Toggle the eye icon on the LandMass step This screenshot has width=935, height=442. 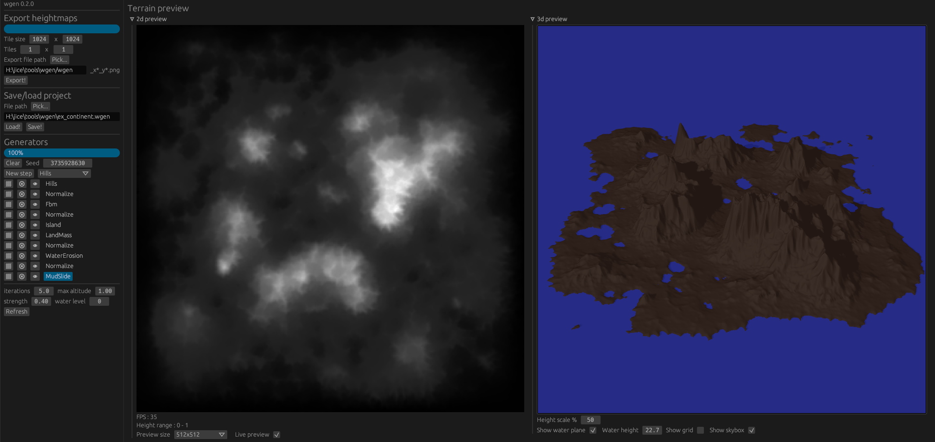point(35,235)
